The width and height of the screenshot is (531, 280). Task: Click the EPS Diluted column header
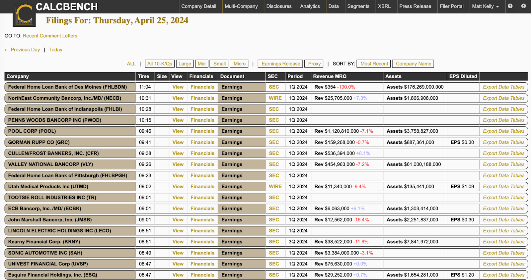pos(463,76)
